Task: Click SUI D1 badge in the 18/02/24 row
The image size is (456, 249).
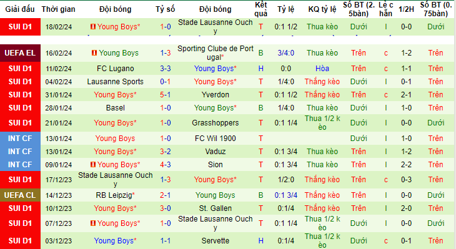Action: (20, 27)
